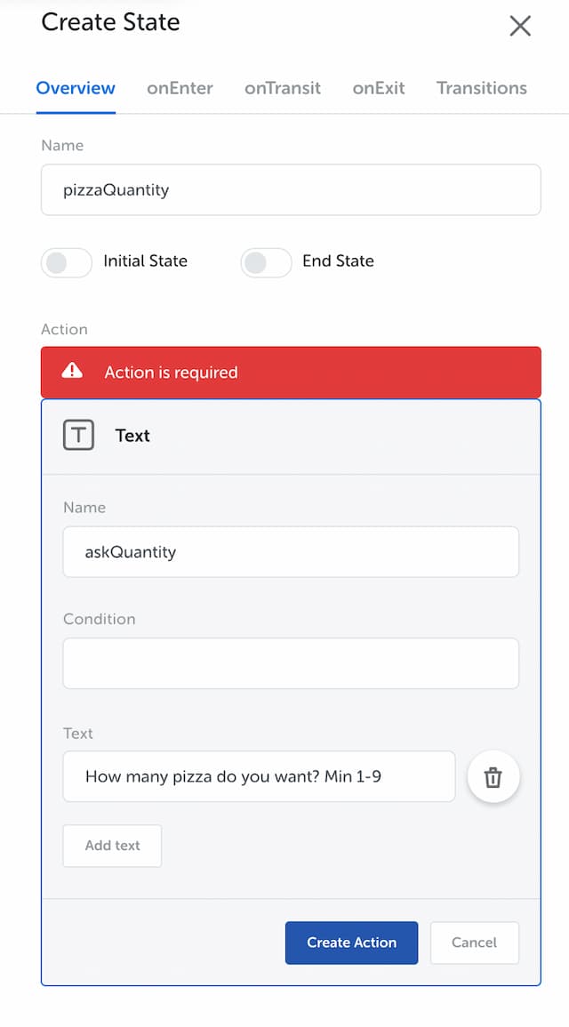Image resolution: width=569 pixels, height=1027 pixels.
Task: Click the Create Action button
Action: pos(351,943)
